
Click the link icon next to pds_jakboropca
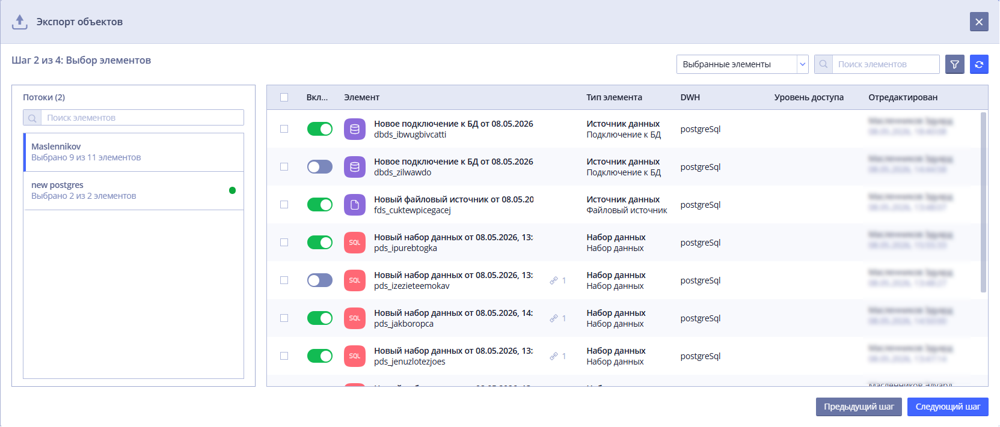[x=554, y=318]
